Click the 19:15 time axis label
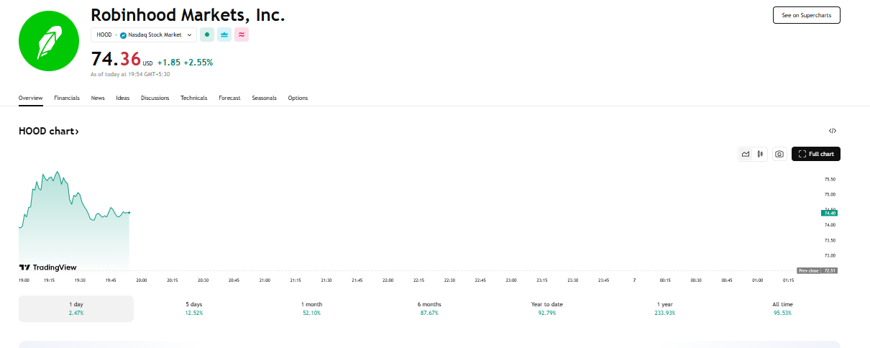 (50, 280)
